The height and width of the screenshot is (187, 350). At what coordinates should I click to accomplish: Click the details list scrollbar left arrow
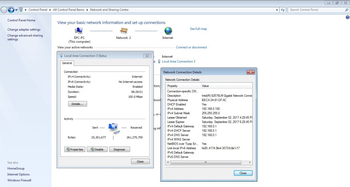pos(168,163)
